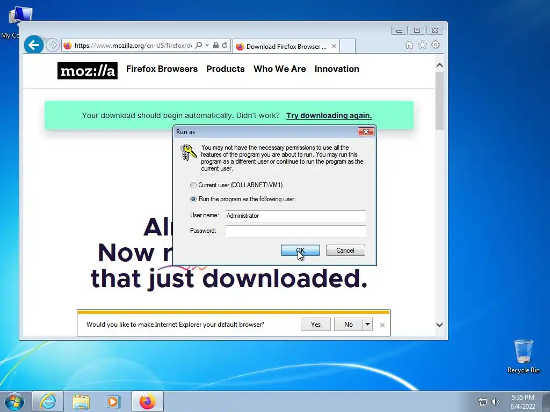Image resolution: width=550 pixels, height=412 pixels.
Task: Click the User name input field
Action: point(295,216)
